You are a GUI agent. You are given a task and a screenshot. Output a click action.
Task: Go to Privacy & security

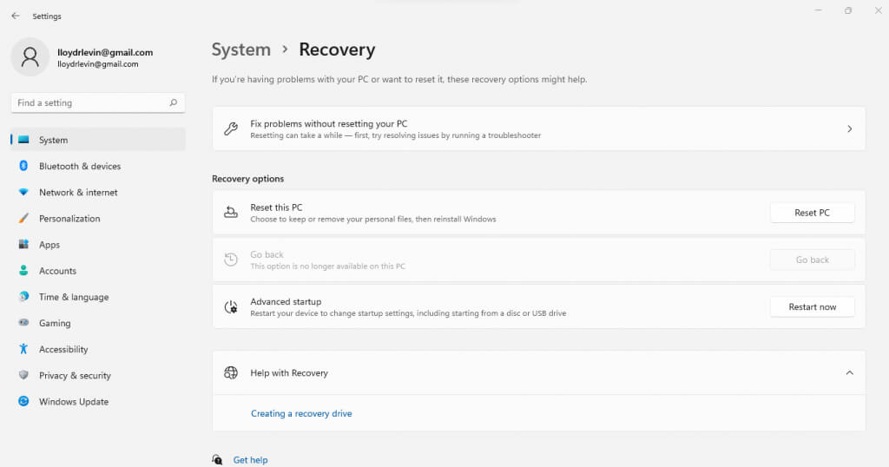click(97, 375)
